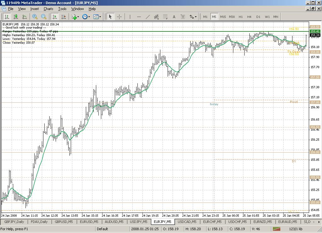Select the text label 'A' tool
322x233 pixels.
(174, 17)
